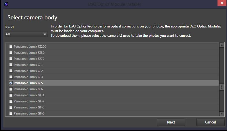This screenshot has width=227, height=131.
Task: Check the box for Panasonic Lumix G-2
Action: (x=11, y=71)
